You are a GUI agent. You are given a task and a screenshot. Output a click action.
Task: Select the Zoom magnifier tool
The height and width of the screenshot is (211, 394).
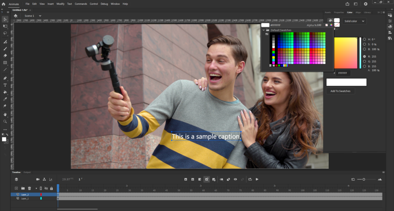(5, 121)
